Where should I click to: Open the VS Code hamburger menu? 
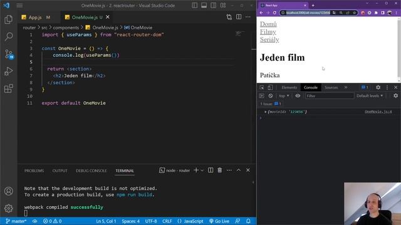pos(19,6)
